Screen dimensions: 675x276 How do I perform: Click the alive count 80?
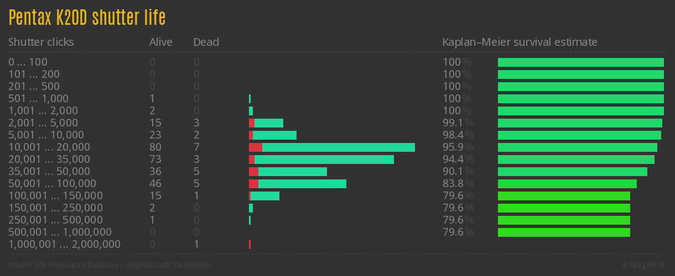(155, 147)
